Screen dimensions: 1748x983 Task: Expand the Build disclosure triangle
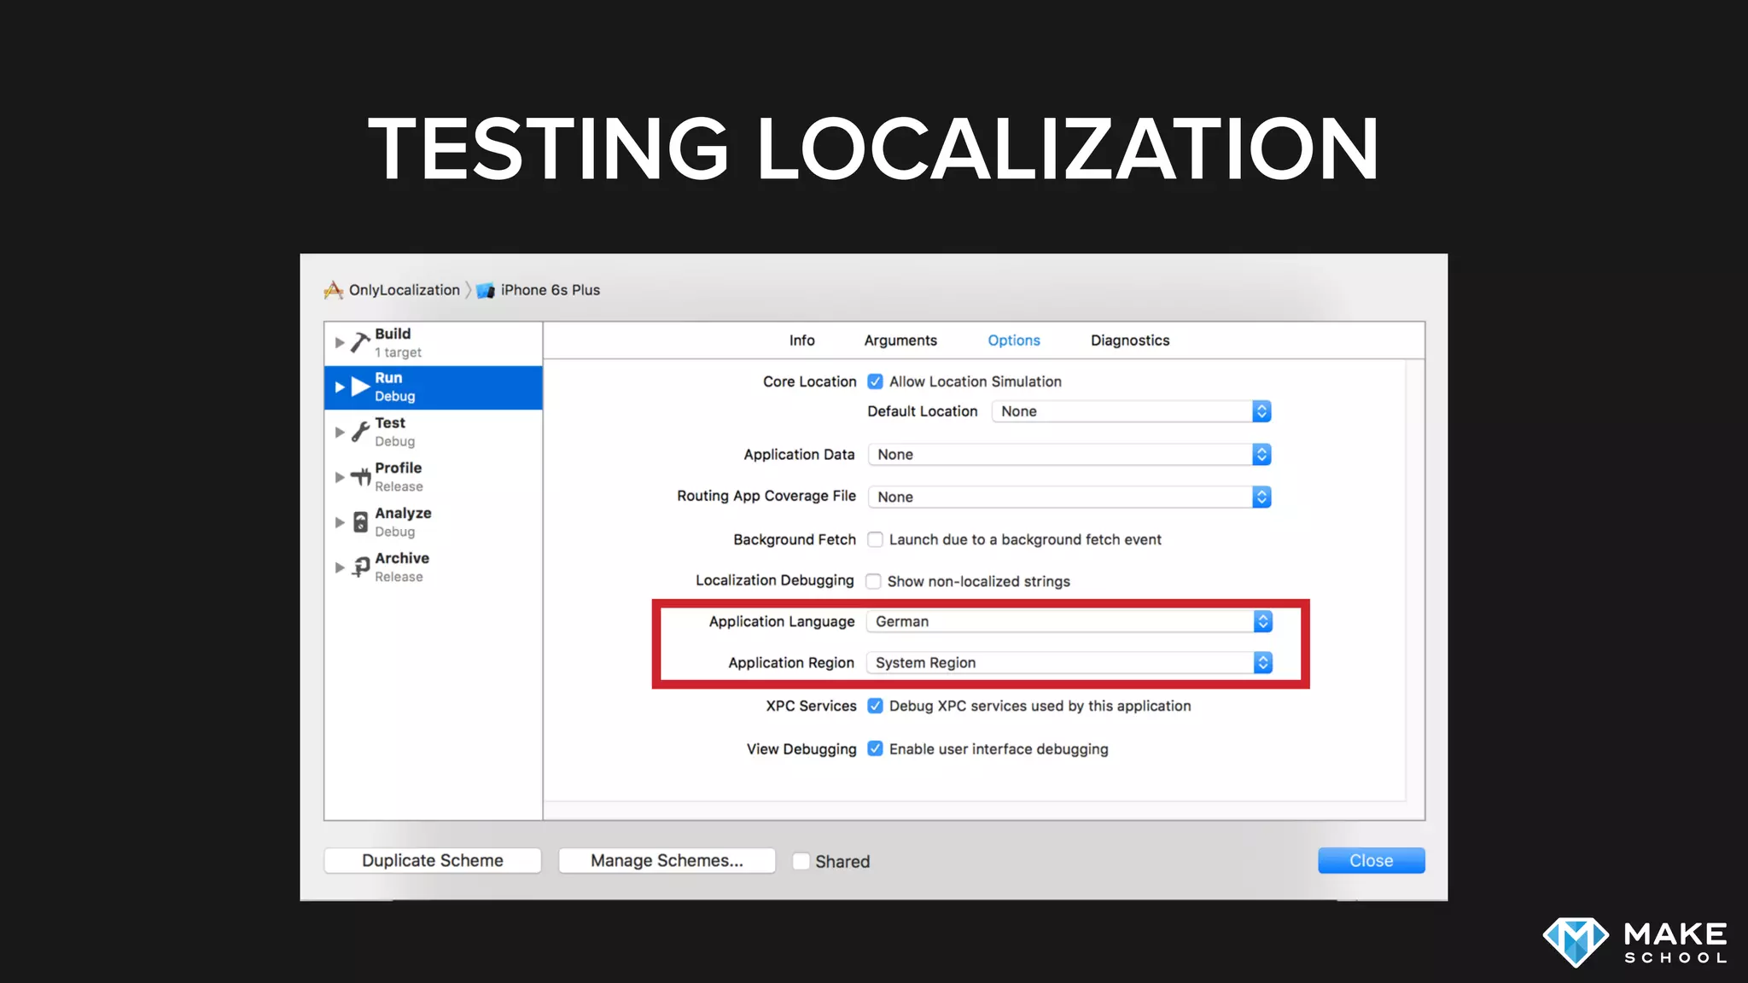tap(340, 343)
